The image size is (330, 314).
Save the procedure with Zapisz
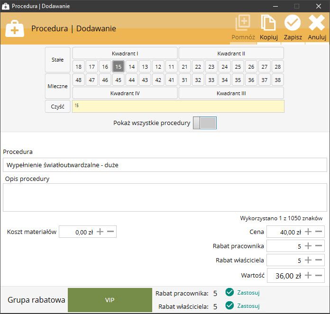click(293, 22)
